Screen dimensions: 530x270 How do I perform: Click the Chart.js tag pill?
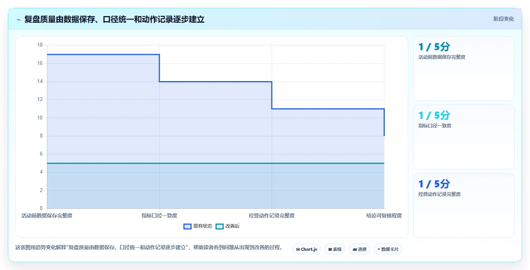pyautogui.click(x=306, y=249)
